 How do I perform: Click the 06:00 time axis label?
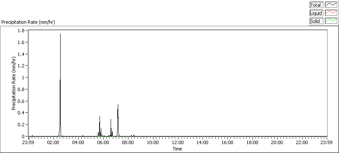point(103,142)
